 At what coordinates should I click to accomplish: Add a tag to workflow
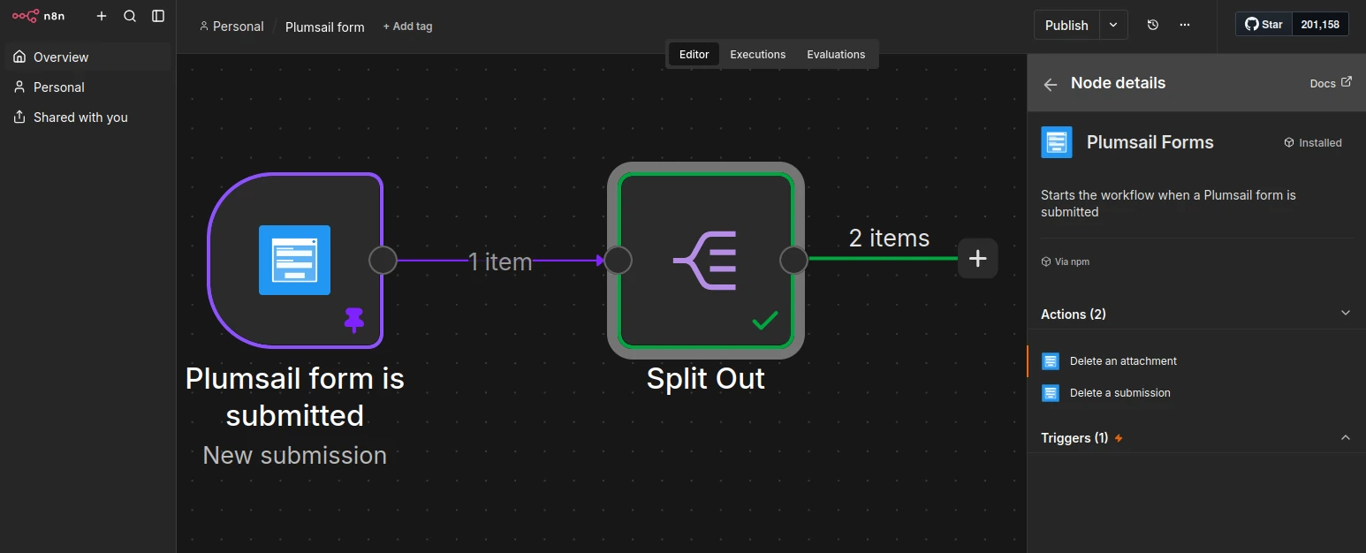(407, 27)
